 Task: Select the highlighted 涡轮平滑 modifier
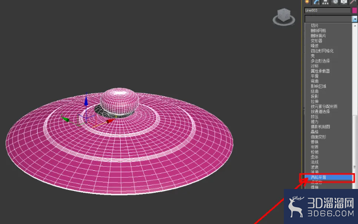328,177
